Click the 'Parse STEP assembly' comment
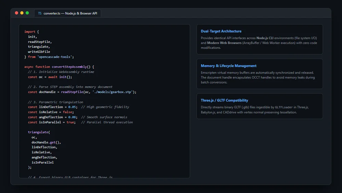The image size is (342, 193). click(70, 87)
